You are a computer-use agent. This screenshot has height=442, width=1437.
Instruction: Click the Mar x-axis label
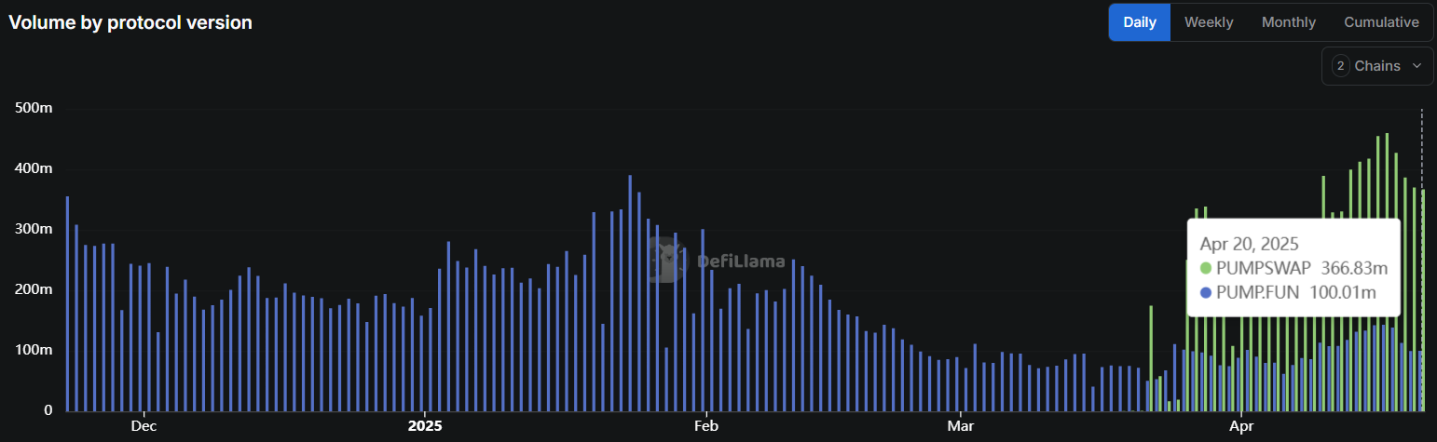pyautogui.click(x=961, y=426)
